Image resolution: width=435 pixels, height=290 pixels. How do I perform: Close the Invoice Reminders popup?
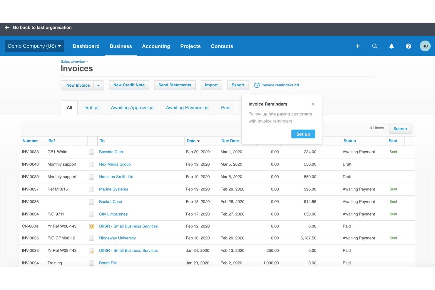click(x=313, y=104)
